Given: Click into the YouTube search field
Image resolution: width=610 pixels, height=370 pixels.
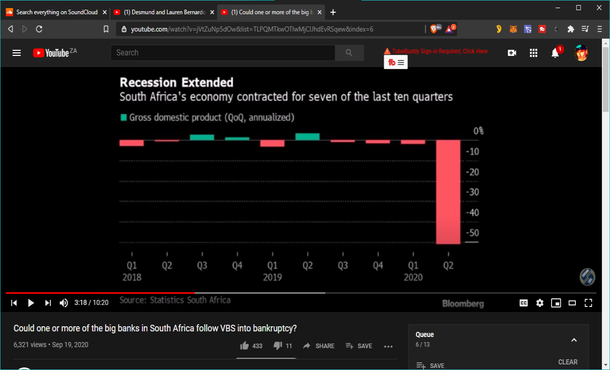Looking at the screenshot, I should (x=223, y=53).
